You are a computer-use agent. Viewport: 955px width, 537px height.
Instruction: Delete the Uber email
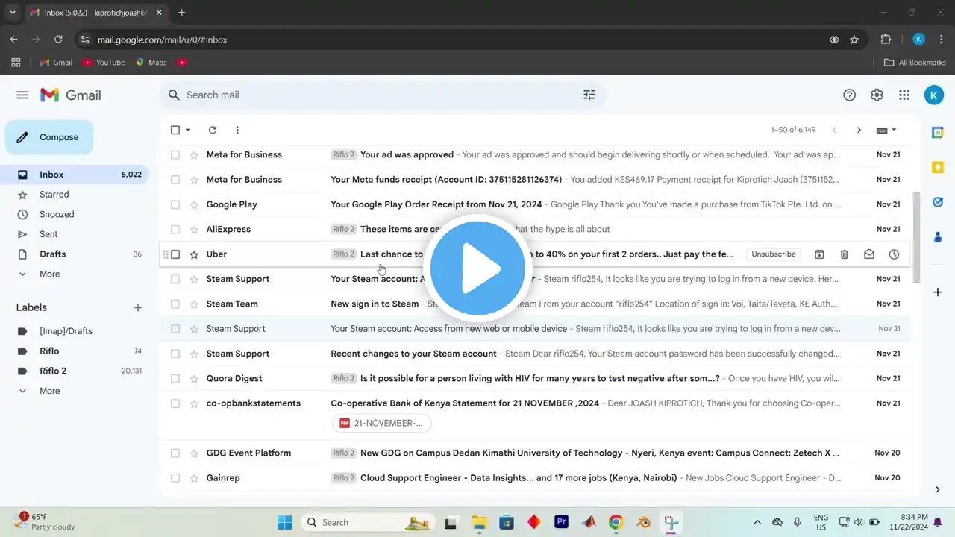point(844,254)
